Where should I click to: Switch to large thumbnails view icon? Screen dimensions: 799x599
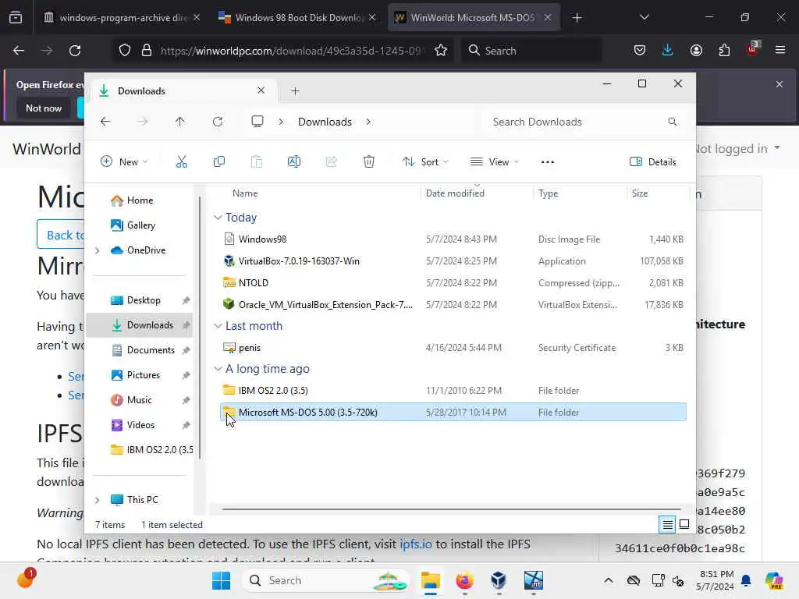(684, 524)
